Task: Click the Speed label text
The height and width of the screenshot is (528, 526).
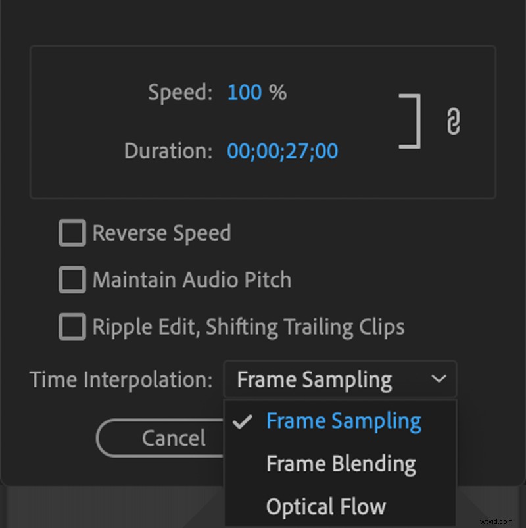Action: click(x=179, y=93)
